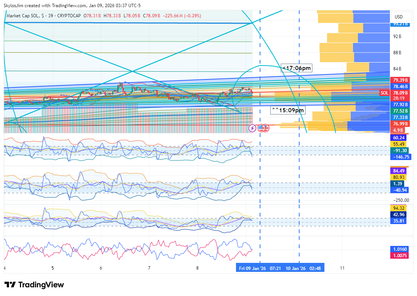417x296 pixels.
Task: Click the Fri 09 Jan '26 date label
Action: (253, 268)
